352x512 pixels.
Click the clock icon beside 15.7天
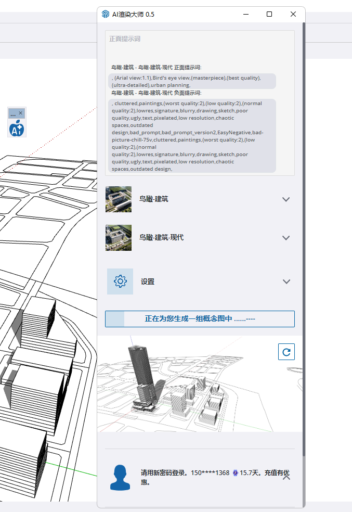[x=236, y=473]
